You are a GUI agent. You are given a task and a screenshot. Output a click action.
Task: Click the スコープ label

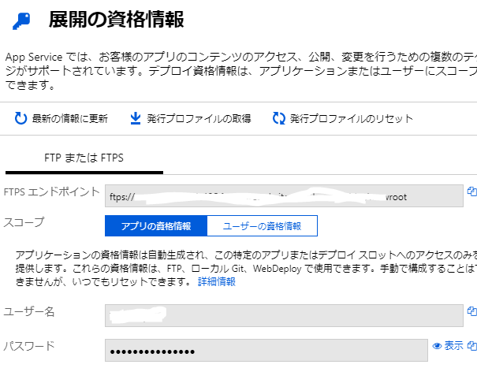coord(24,222)
